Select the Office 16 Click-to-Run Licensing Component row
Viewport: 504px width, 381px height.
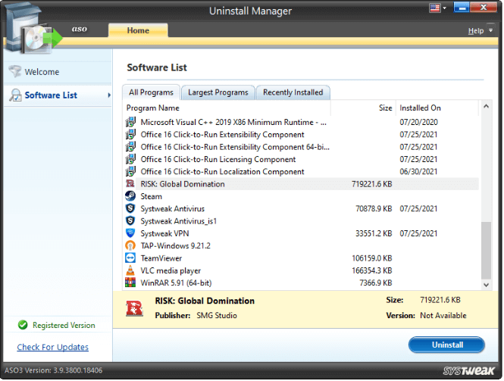click(x=302, y=159)
